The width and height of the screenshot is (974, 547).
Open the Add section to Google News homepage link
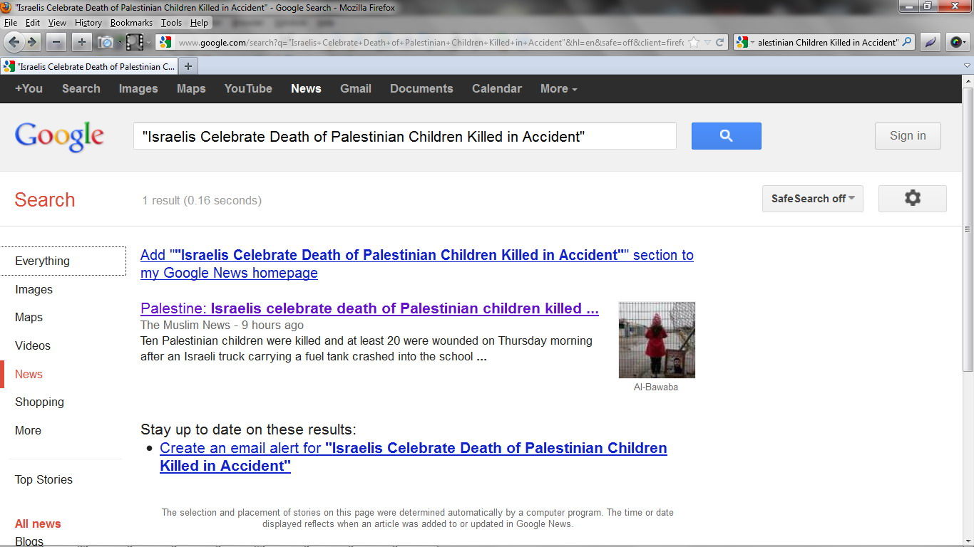(417, 264)
